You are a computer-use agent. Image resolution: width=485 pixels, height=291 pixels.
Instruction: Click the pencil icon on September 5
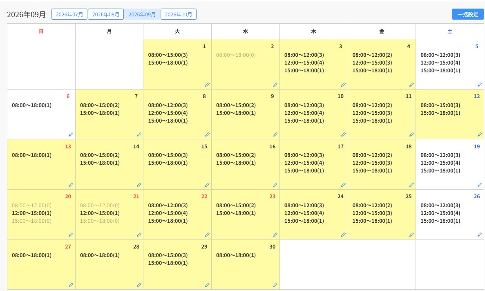[x=479, y=85]
